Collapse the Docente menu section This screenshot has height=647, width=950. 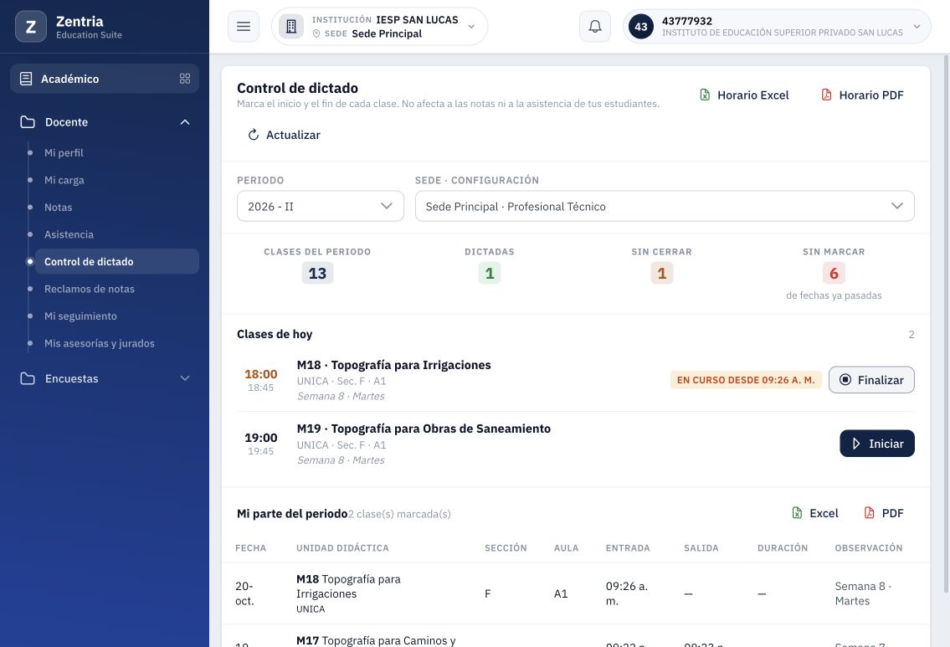185,121
